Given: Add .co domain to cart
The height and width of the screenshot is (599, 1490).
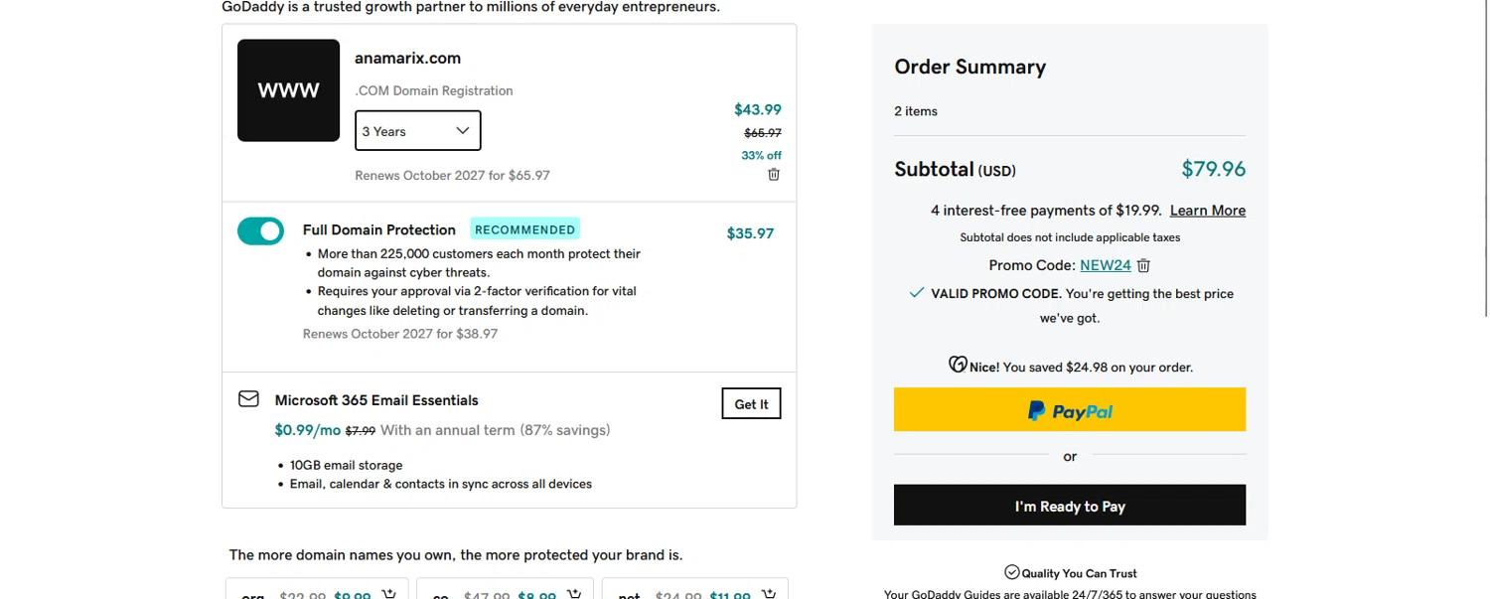Looking at the screenshot, I should coord(573,594).
